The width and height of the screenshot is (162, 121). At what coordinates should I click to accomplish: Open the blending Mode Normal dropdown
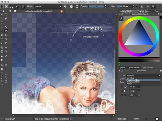(48, 6)
